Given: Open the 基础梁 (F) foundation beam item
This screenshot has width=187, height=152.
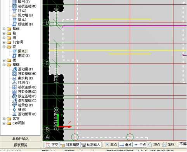Looking at the screenshot, I should point(23,69).
